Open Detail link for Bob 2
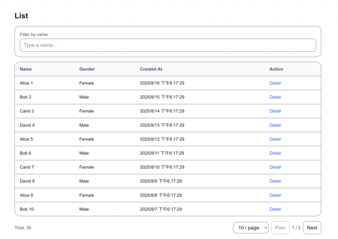The height and width of the screenshot is (239, 338). (275, 97)
